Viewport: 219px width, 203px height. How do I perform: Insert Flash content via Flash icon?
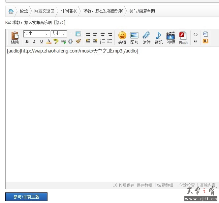coord(183,37)
